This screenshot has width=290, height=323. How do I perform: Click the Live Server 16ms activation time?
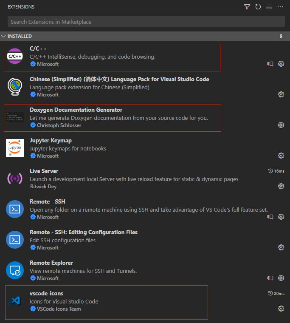pos(276,171)
